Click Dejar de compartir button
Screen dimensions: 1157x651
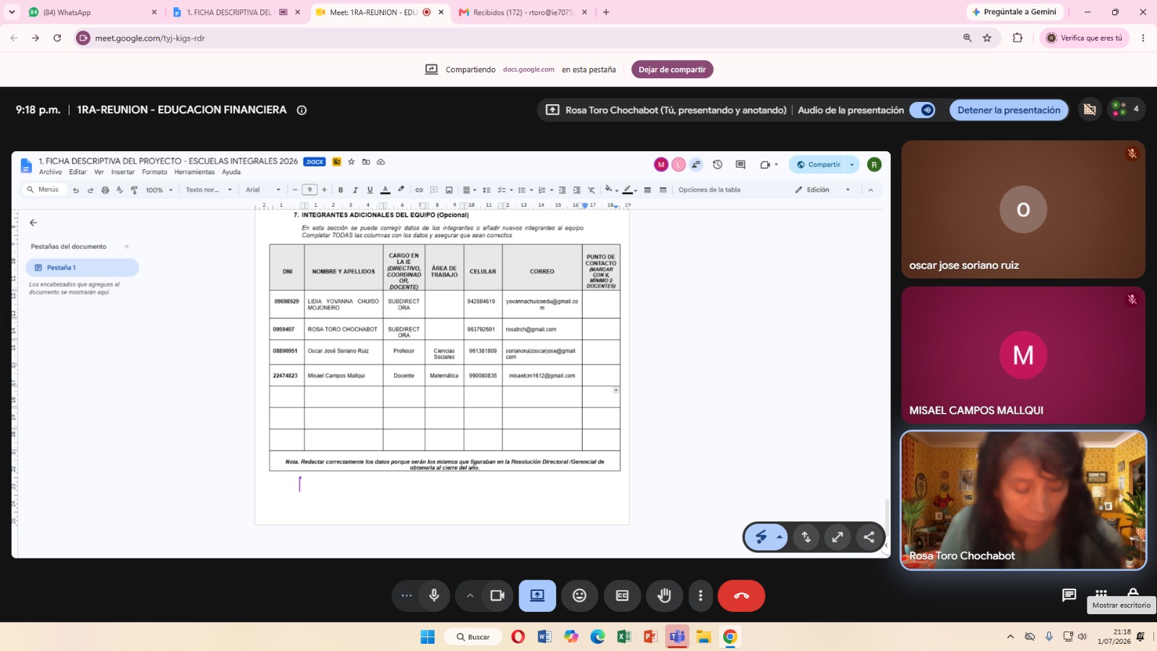[x=672, y=69]
